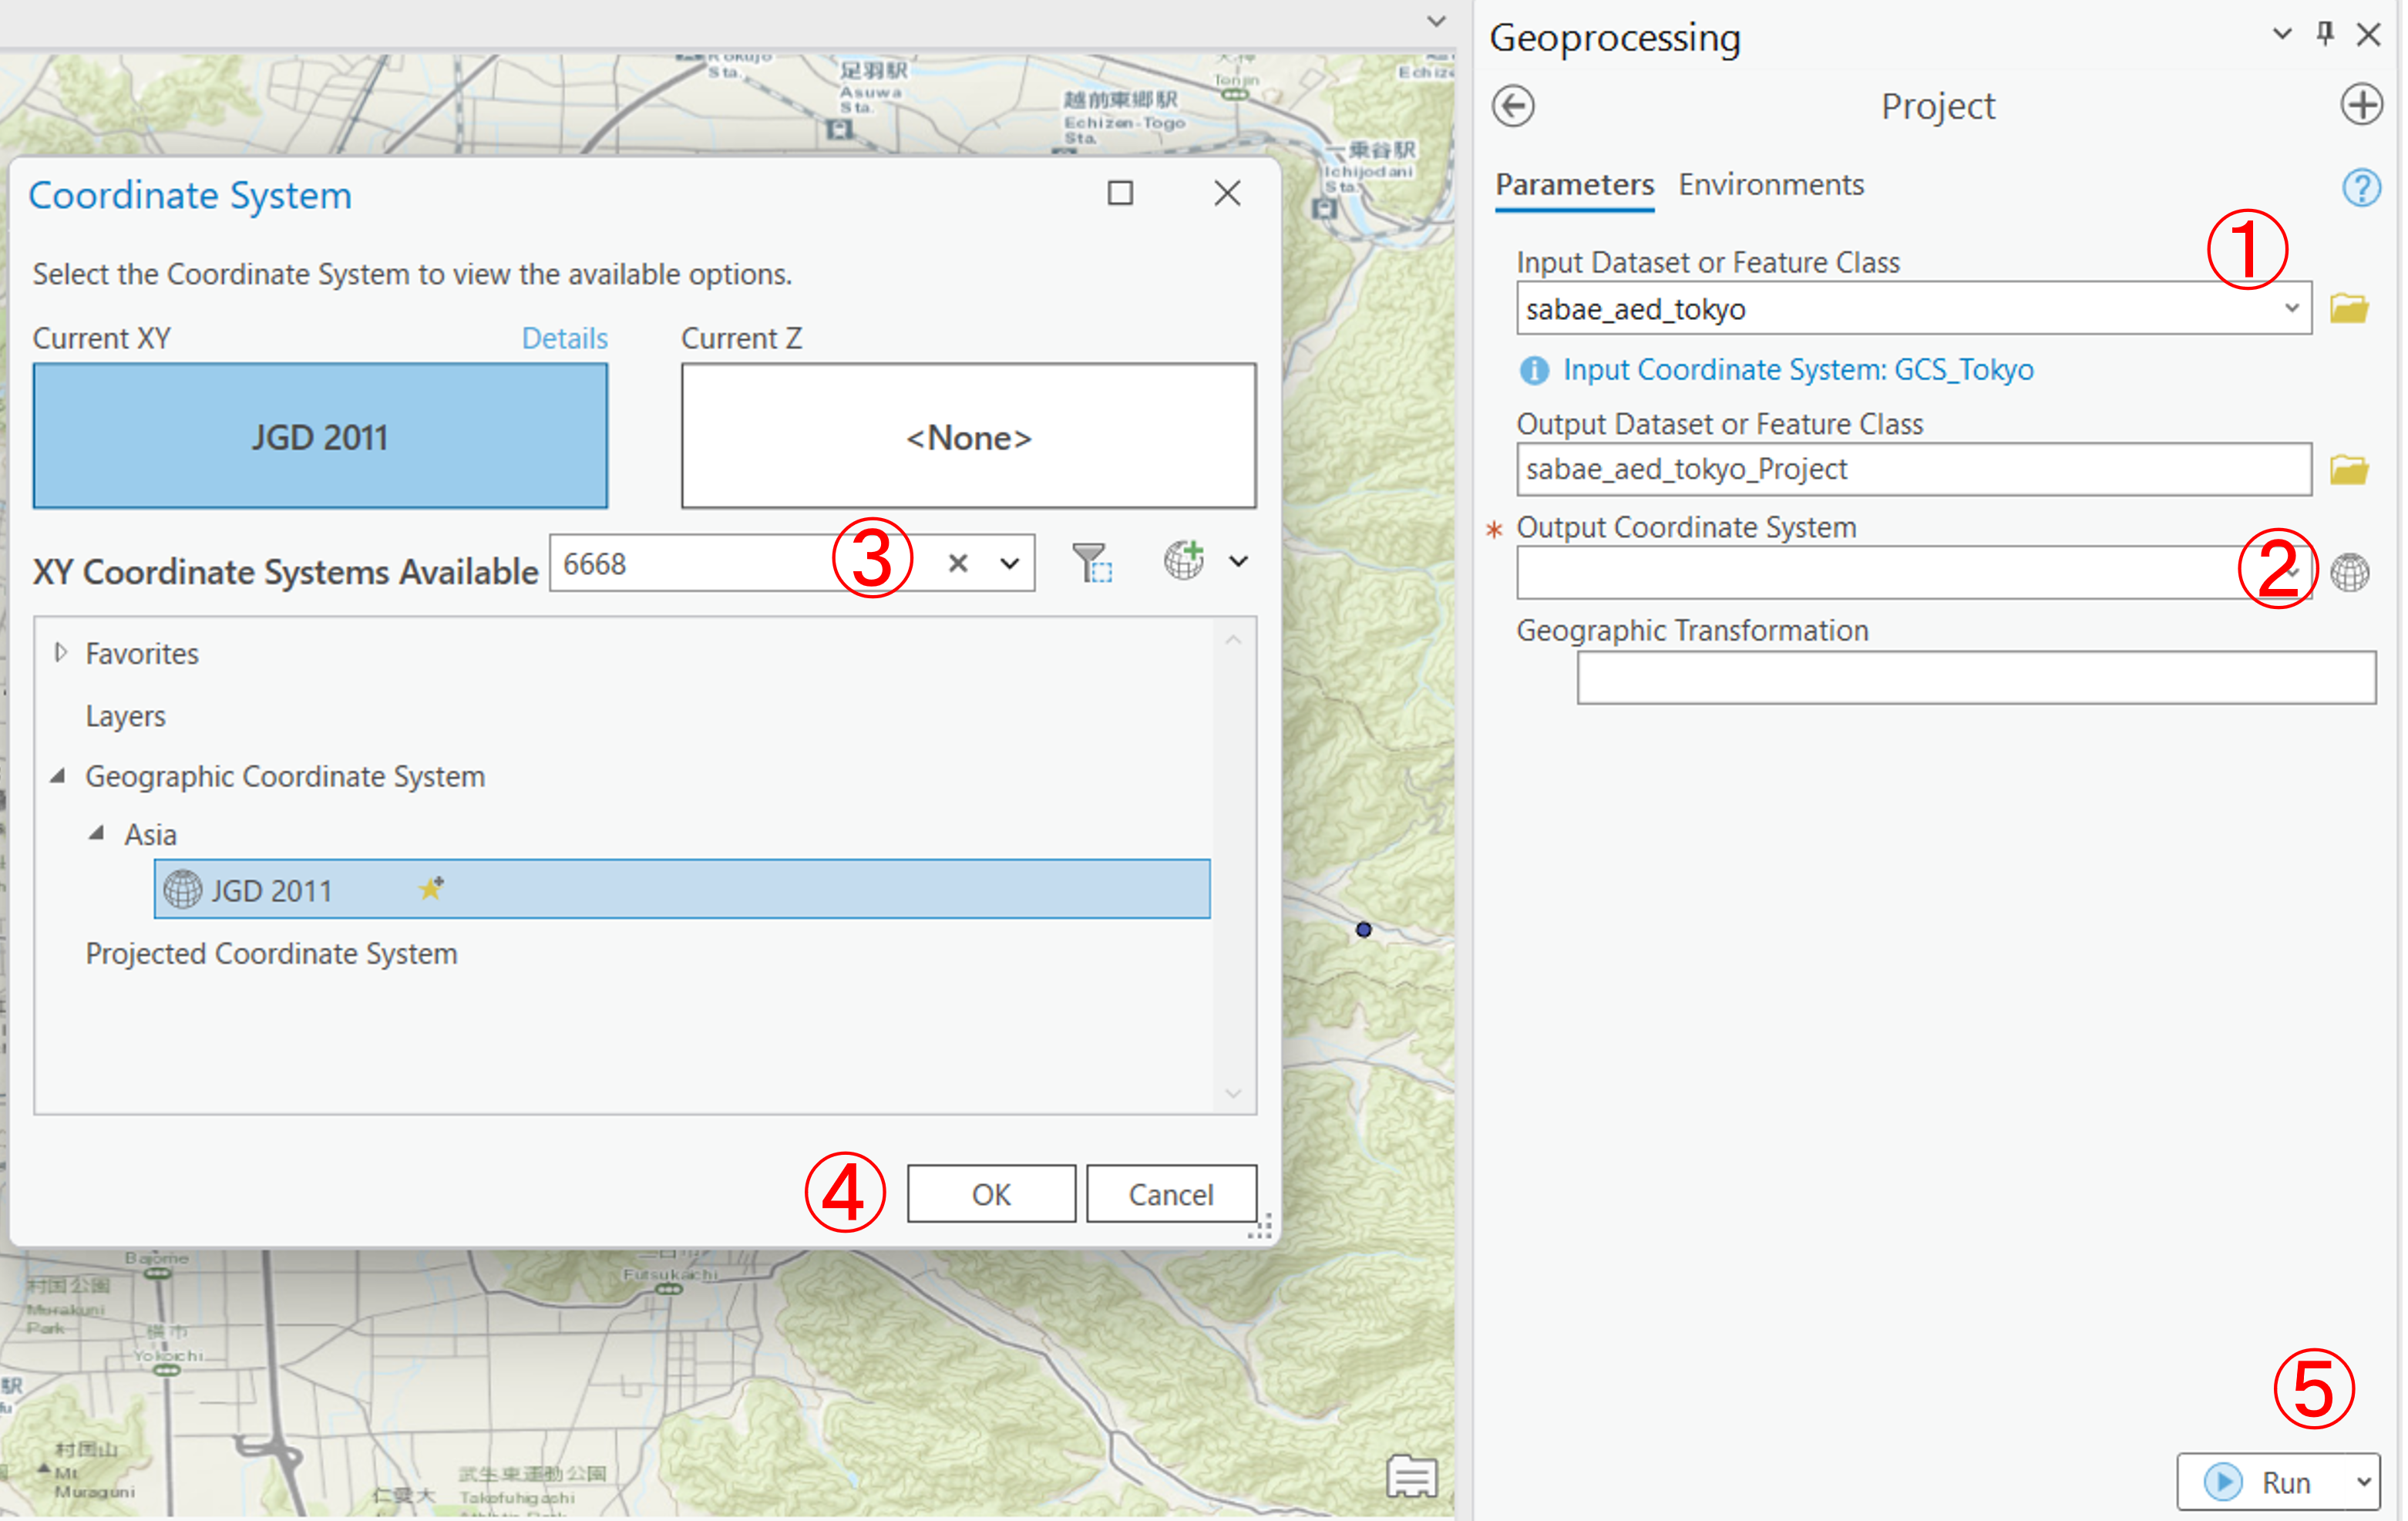The height and width of the screenshot is (1521, 2408).
Task: Expand the Favorites tree node
Action: pyautogui.click(x=60, y=653)
